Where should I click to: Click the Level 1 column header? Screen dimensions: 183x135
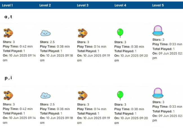click(x=7, y=5)
